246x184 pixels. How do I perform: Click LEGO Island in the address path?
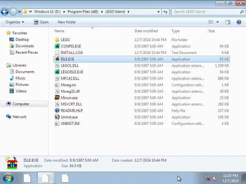click(x=115, y=12)
